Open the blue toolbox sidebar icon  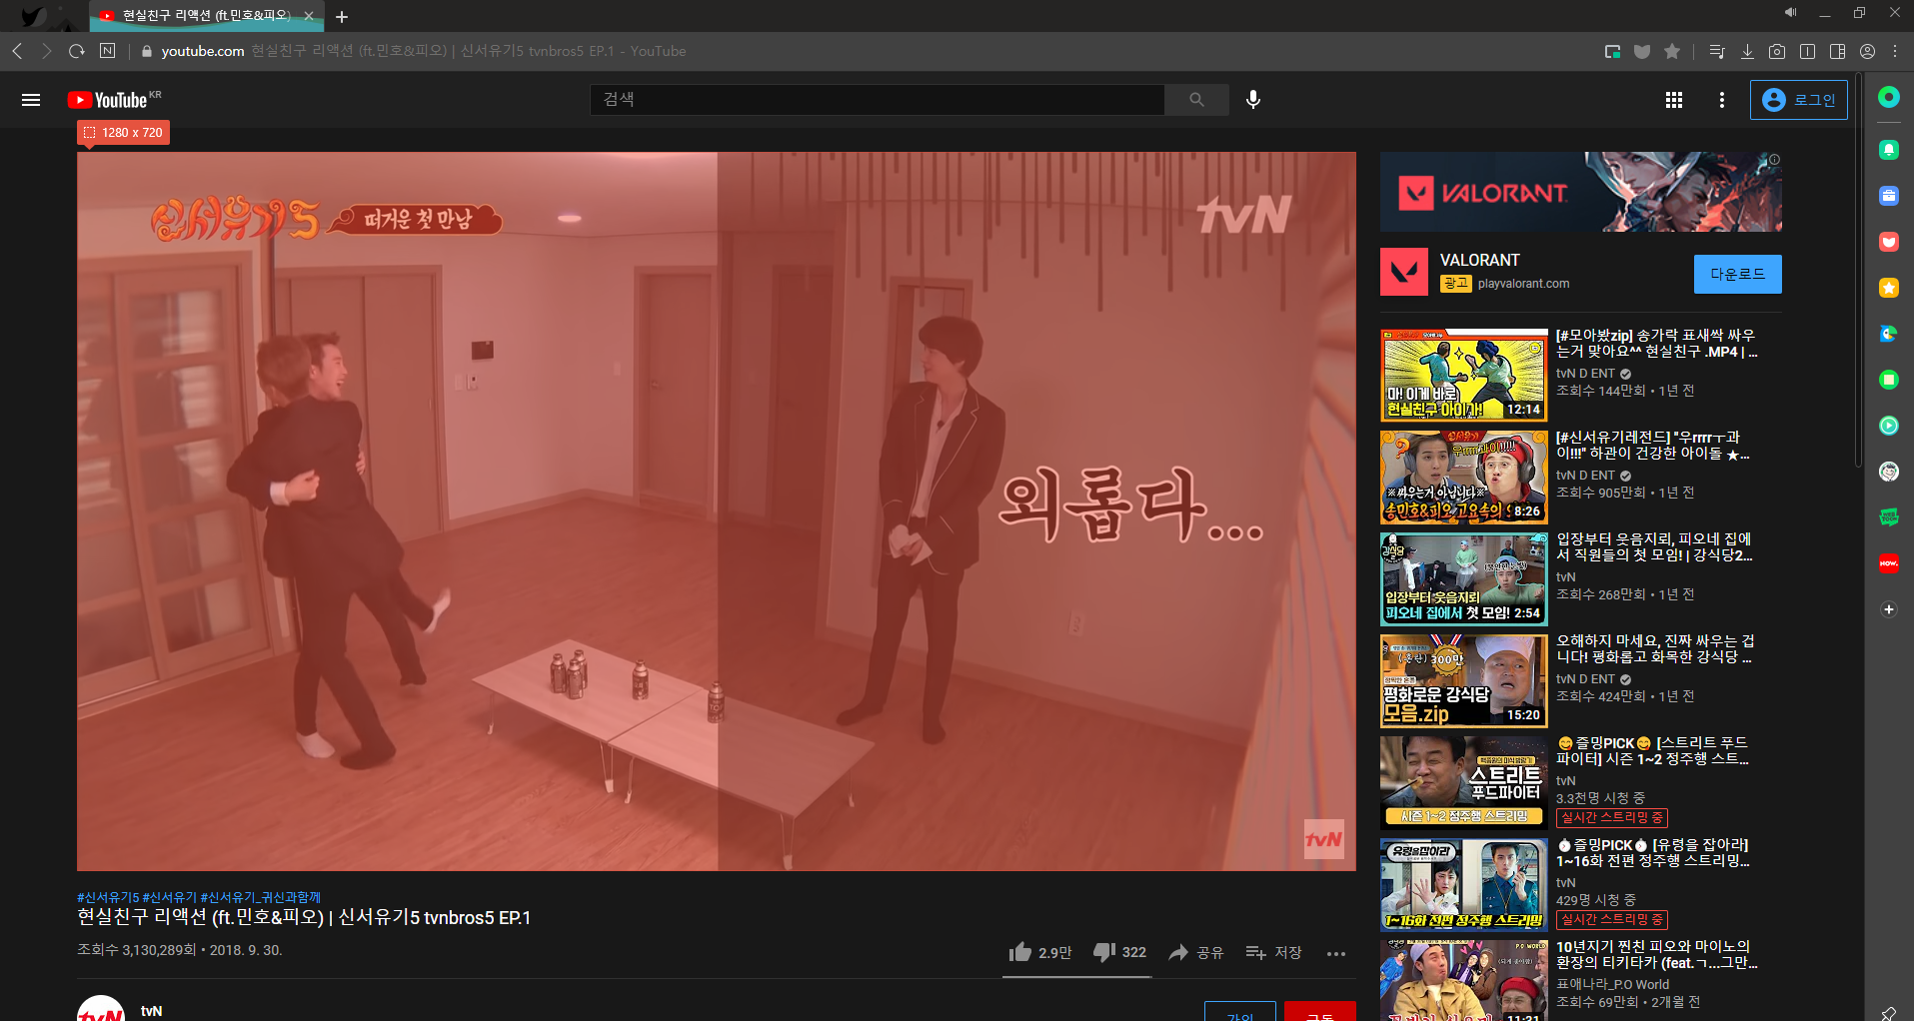[x=1888, y=196]
